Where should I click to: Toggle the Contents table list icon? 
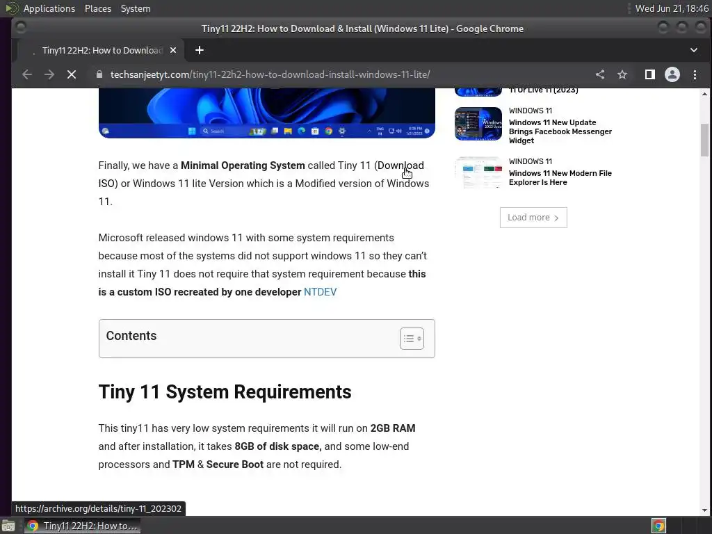[x=412, y=339]
